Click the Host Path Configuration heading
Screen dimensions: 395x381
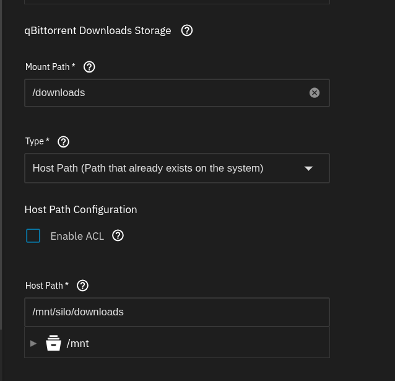click(81, 210)
